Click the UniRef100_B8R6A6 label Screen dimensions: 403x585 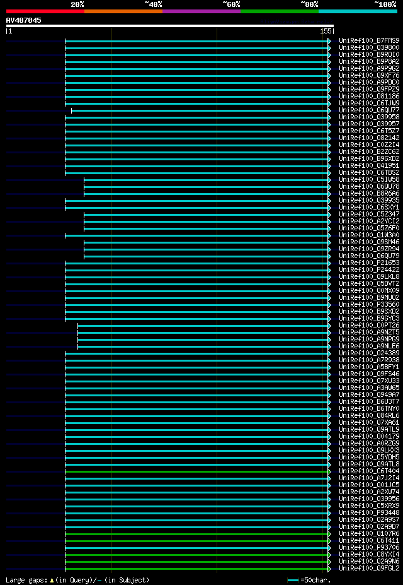click(x=369, y=194)
